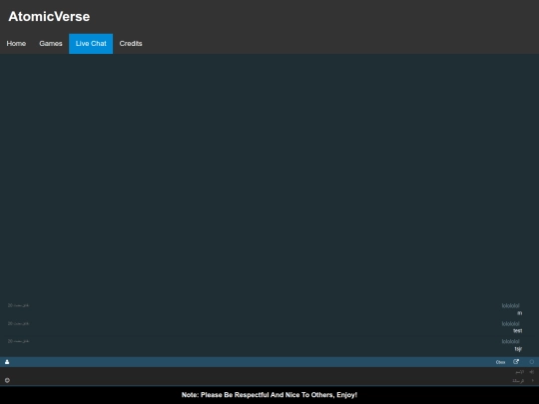The image size is (539, 404).
Task: Click the timestamp in the 'tsjr' message row
Action: 18,341
